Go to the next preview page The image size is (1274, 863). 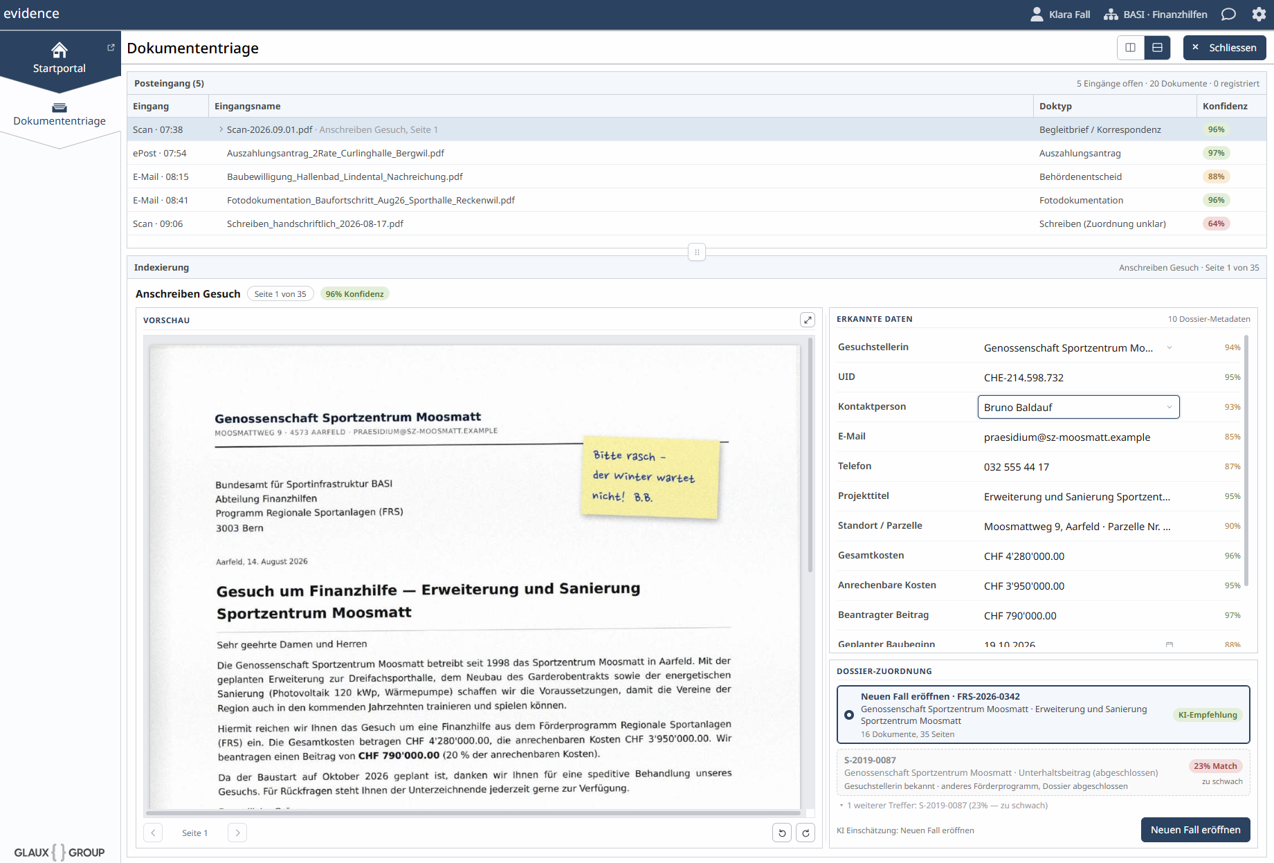pyautogui.click(x=237, y=833)
